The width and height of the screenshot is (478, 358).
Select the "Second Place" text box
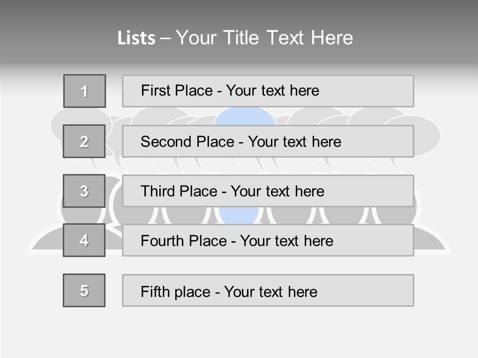click(x=268, y=141)
